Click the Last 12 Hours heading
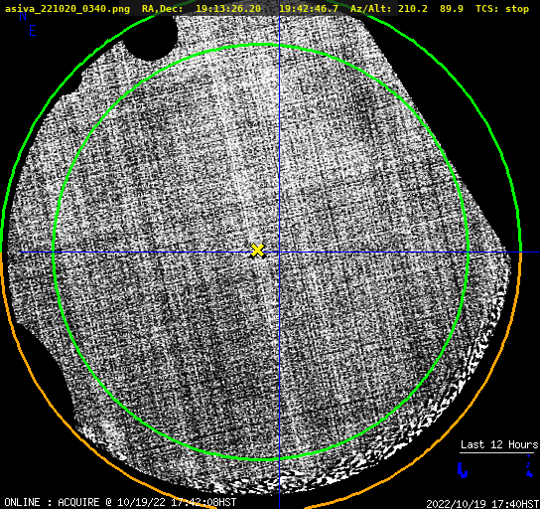Viewport: 540px width, 509px height. 499,444
